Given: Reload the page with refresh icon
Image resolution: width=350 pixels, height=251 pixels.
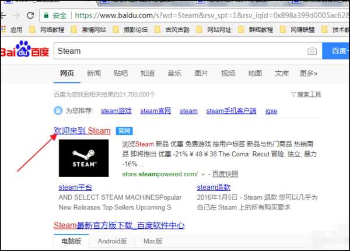Looking at the screenshot, I should tap(30, 15).
